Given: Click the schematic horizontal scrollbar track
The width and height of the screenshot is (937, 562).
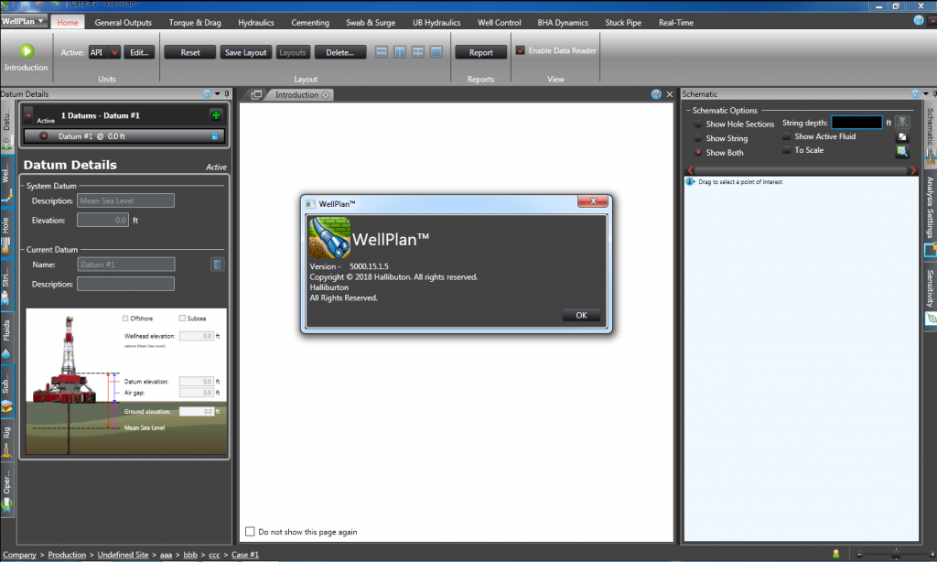Looking at the screenshot, I should click(x=802, y=170).
